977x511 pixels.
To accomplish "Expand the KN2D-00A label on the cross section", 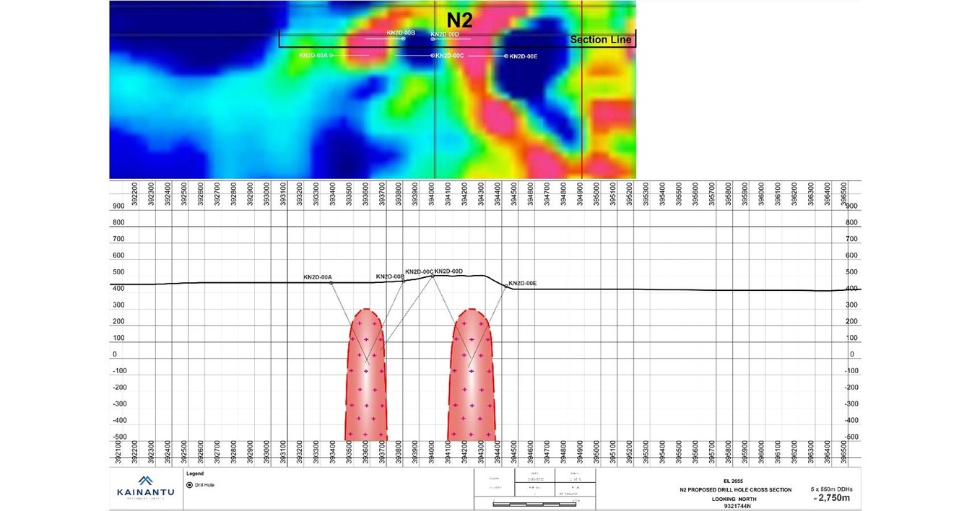I will (x=316, y=276).
